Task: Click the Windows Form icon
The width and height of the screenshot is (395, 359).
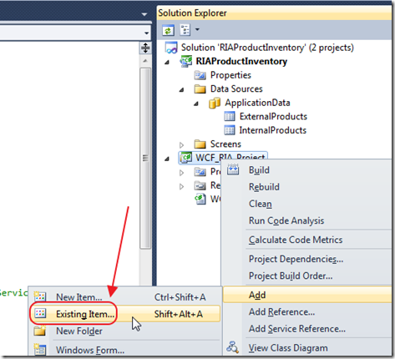Action: click(40, 349)
